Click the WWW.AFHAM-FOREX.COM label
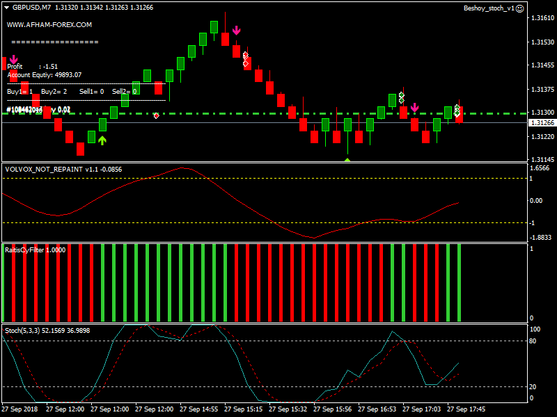The image size is (557, 417). point(49,24)
